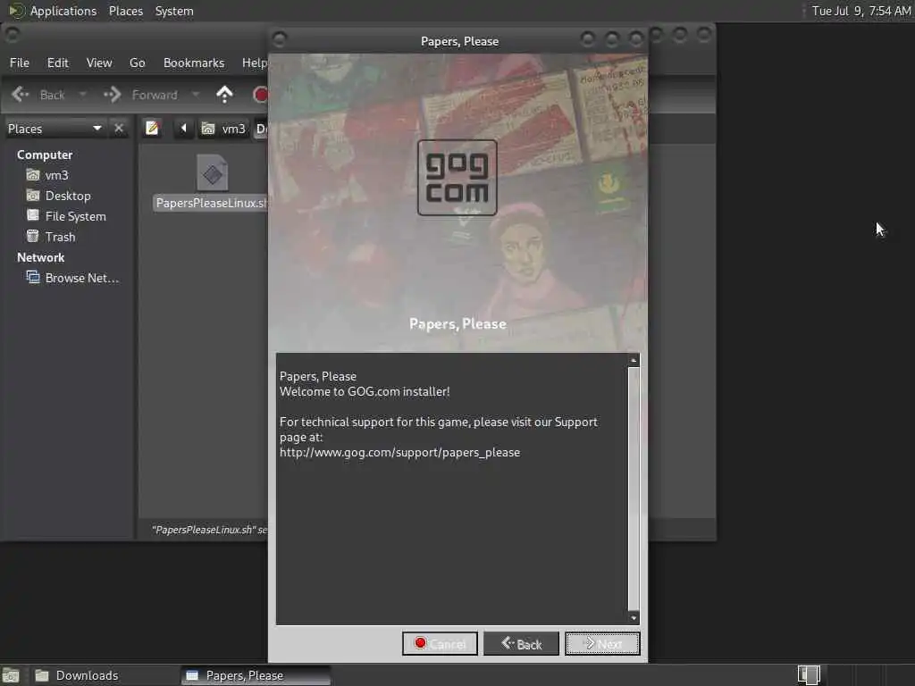Cancel the GOG installer

[440, 643]
